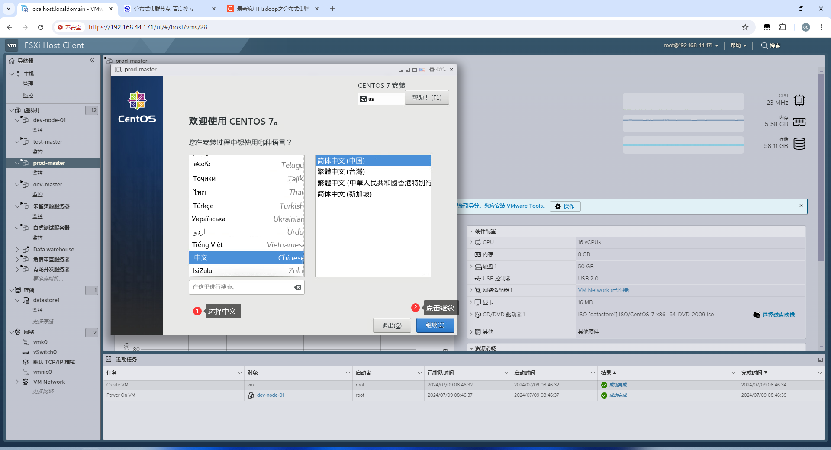The width and height of the screenshot is (831, 450).
Task: Maximize the recent tasks panel icon
Action: pos(820,360)
